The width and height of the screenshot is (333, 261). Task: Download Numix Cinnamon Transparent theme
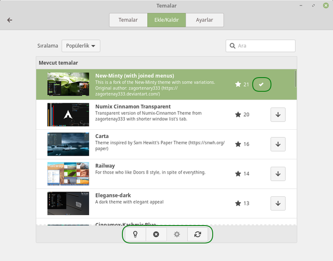[x=278, y=115]
